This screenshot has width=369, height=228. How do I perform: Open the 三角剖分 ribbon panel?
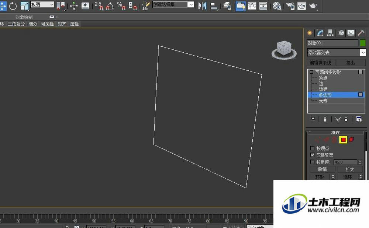tap(16, 24)
